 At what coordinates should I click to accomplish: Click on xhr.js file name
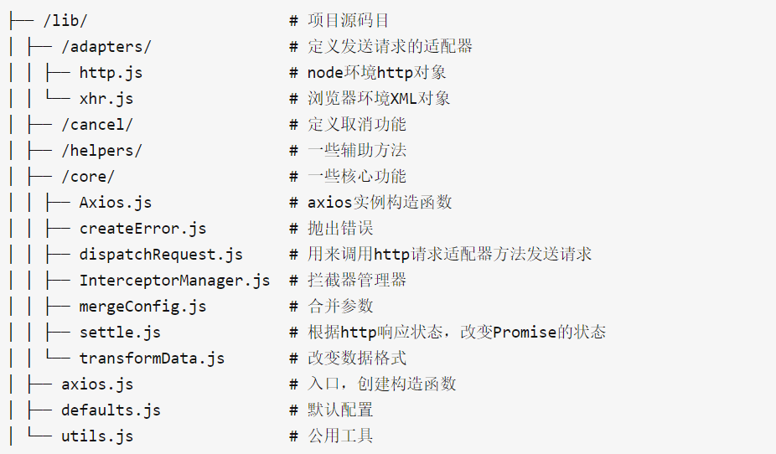[x=106, y=98]
